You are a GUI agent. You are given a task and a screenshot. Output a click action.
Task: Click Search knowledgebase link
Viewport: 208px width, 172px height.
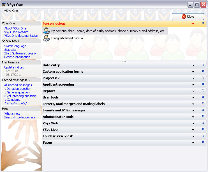pyautogui.click(x=20, y=117)
